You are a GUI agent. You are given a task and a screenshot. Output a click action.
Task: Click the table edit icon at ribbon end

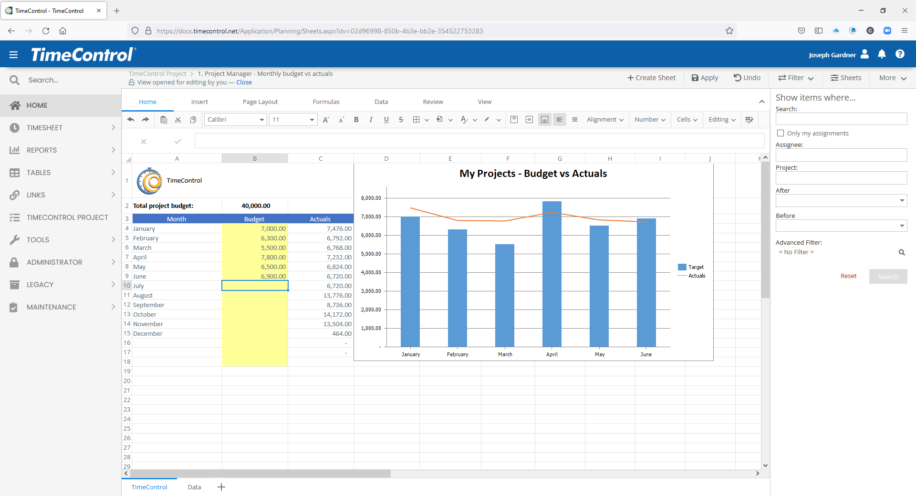749,120
